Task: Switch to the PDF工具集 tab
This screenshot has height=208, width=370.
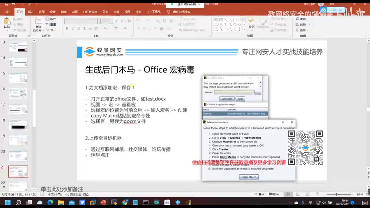Action: [x=153, y=12]
